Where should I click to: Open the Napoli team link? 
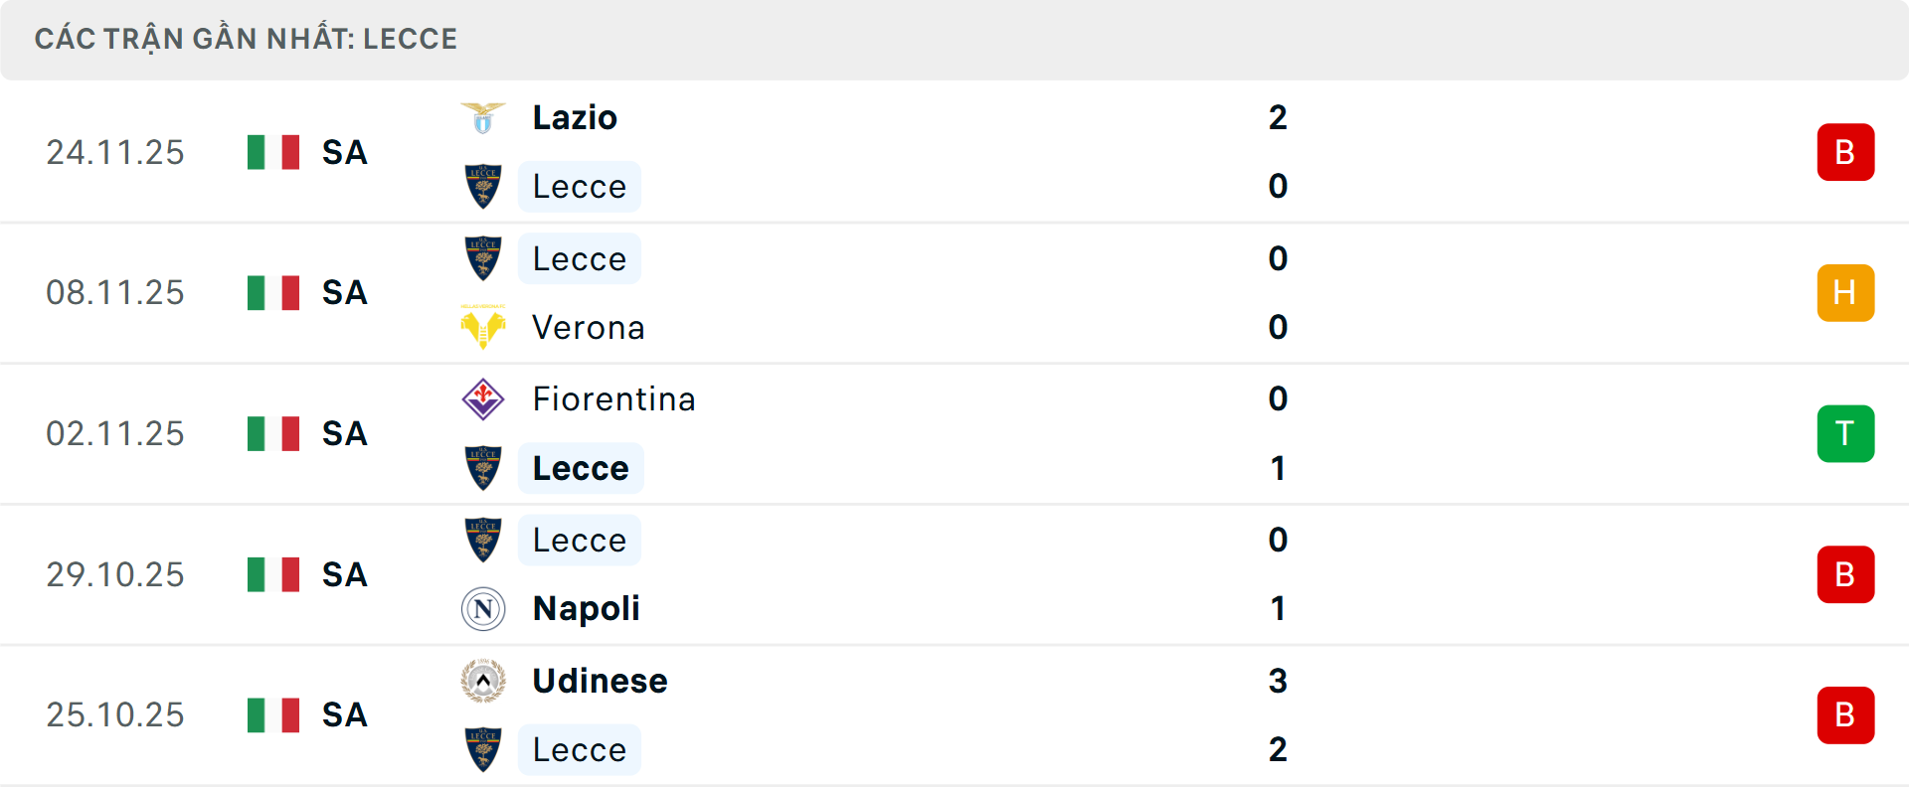pyautogui.click(x=586, y=608)
